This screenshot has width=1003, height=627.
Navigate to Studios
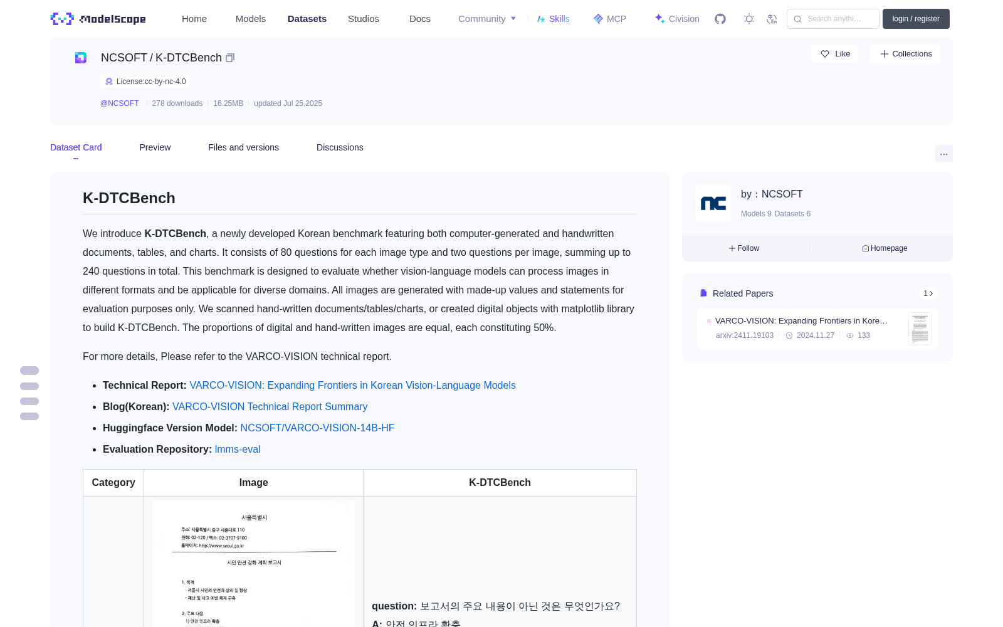(x=364, y=19)
